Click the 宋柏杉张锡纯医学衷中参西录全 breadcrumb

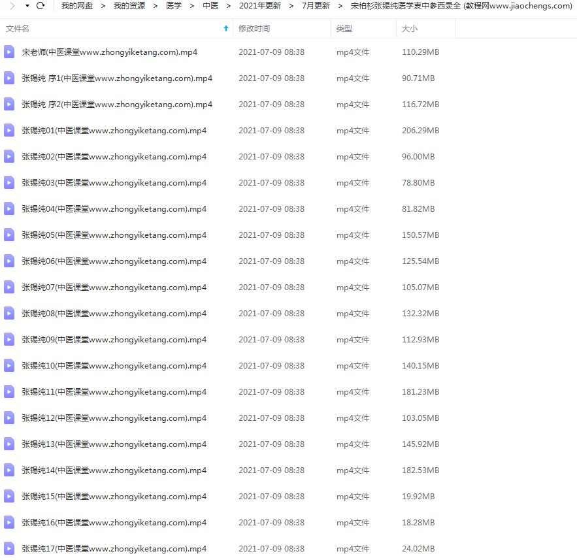tap(461, 6)
